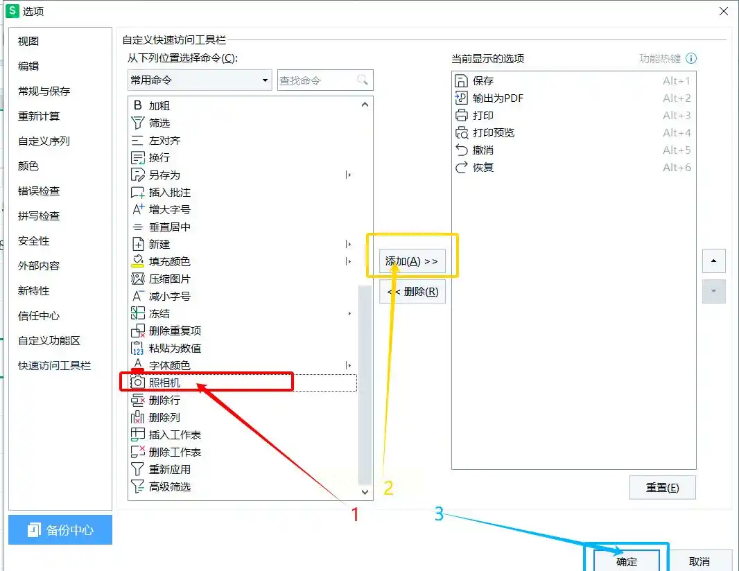
Task: Select the camera (照相机) command icon
Action: point(137,382)
